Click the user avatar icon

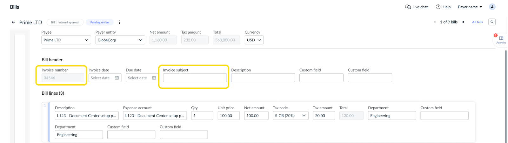(x=492, y=7)
